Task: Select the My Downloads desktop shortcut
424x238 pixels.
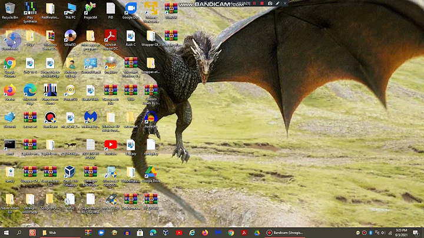Action: [10, 41]
